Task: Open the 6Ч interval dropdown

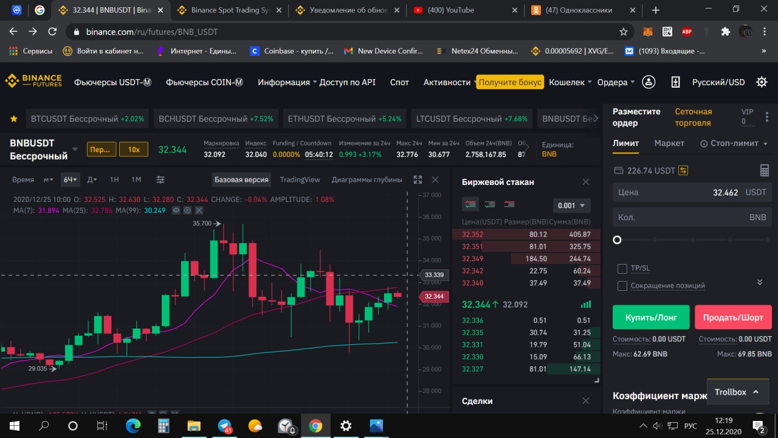Action: 71,179
